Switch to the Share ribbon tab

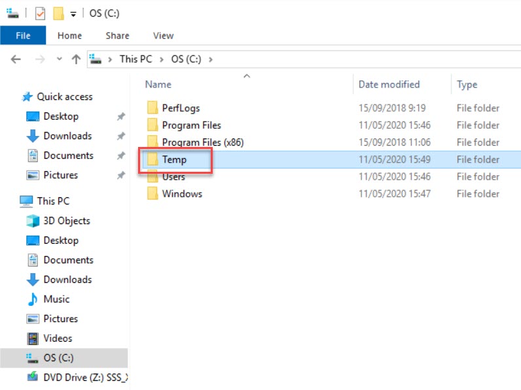(117, 36)
